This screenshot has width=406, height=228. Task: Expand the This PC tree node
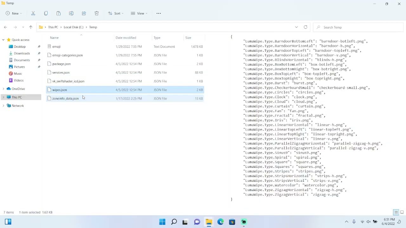(3, 97)
